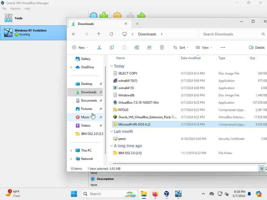
Task: Close the Downloads tab
Action: pyautogui.click(x=126, y=24)
